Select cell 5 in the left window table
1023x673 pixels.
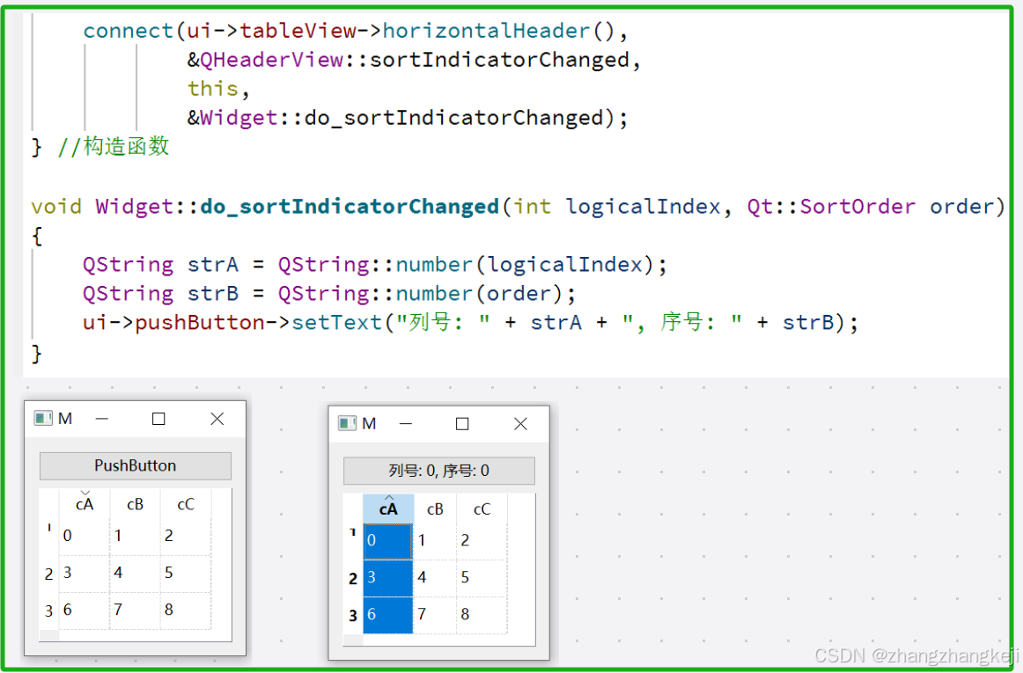(x=186, y=574)
